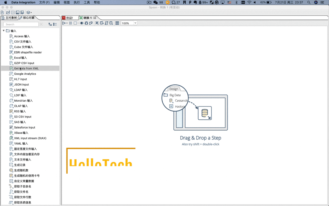
Task: Click the save file toolbar icon
Action: coord(18,13)
